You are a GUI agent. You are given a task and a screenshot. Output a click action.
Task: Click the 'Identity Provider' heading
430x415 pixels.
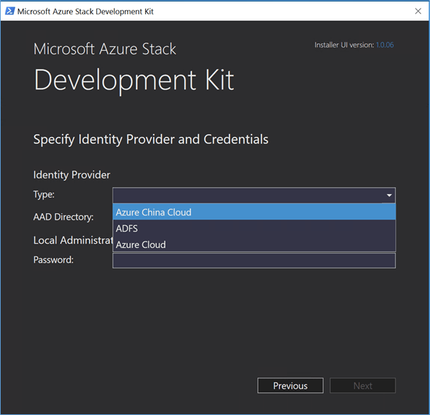72,175
